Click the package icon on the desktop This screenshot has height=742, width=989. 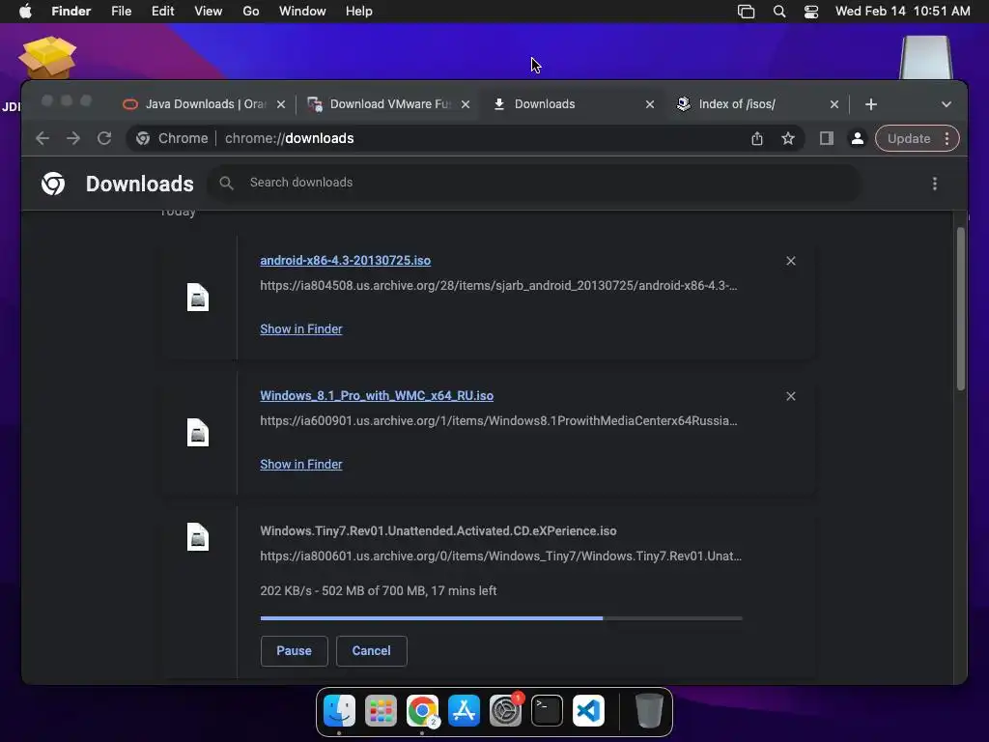[47, 57]
